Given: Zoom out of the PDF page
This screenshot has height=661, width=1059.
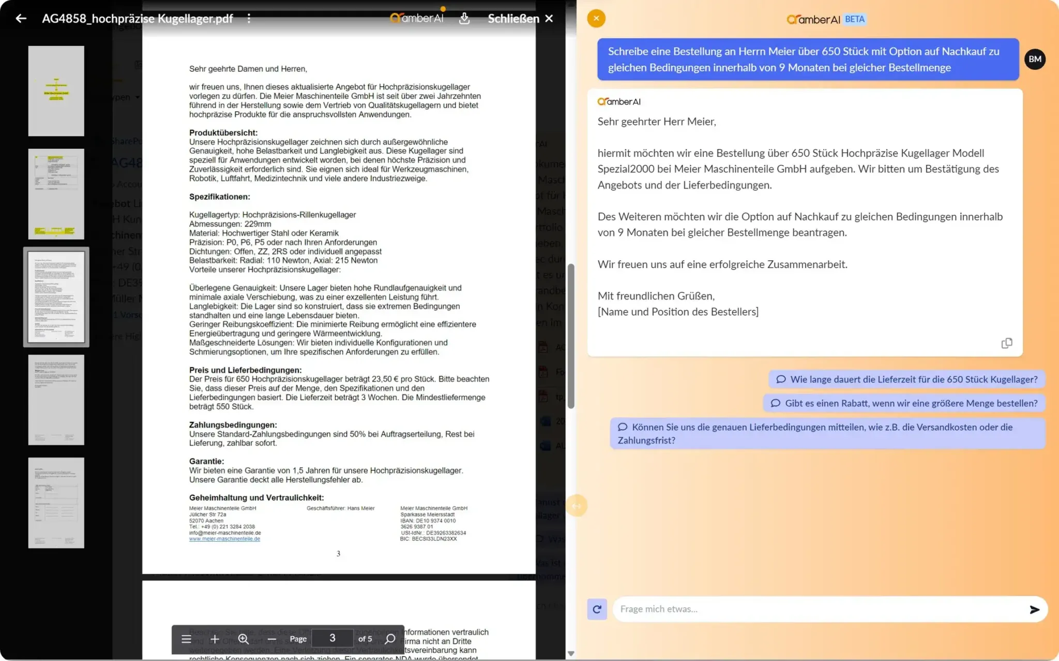Looking at the screenshot, I should [273, 639].
